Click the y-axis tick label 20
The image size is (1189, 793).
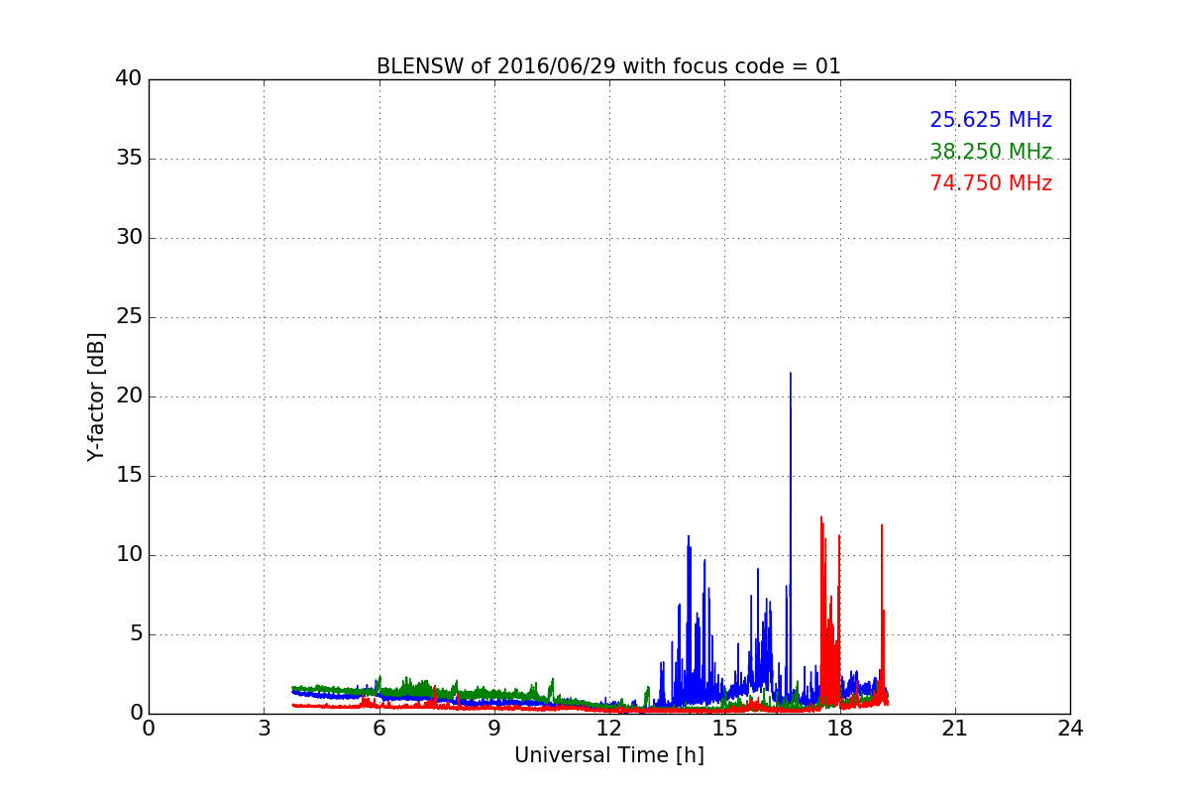pos(129,396)
